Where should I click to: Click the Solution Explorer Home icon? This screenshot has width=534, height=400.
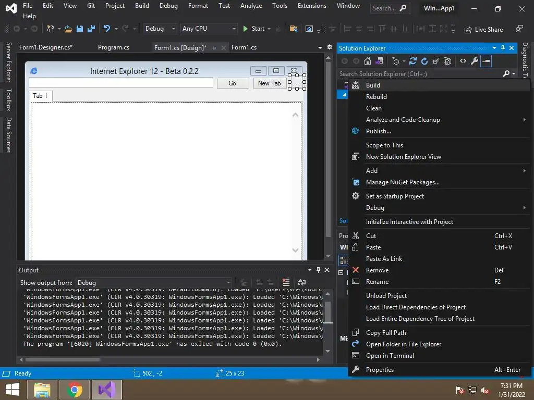pyautogui.click(x=368, y=61)
